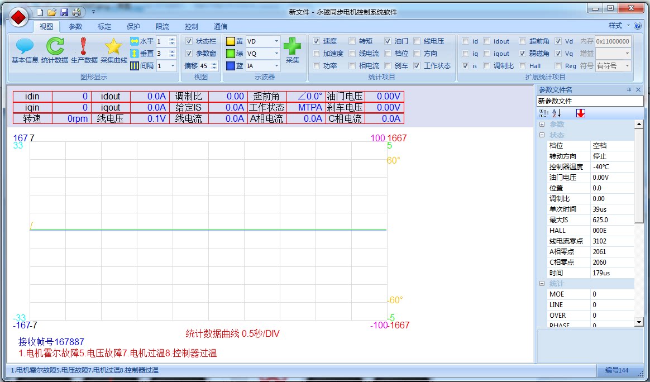The image size is (650, 382).
Task: Click the save floppy disk icon
Action: [64, 12]
